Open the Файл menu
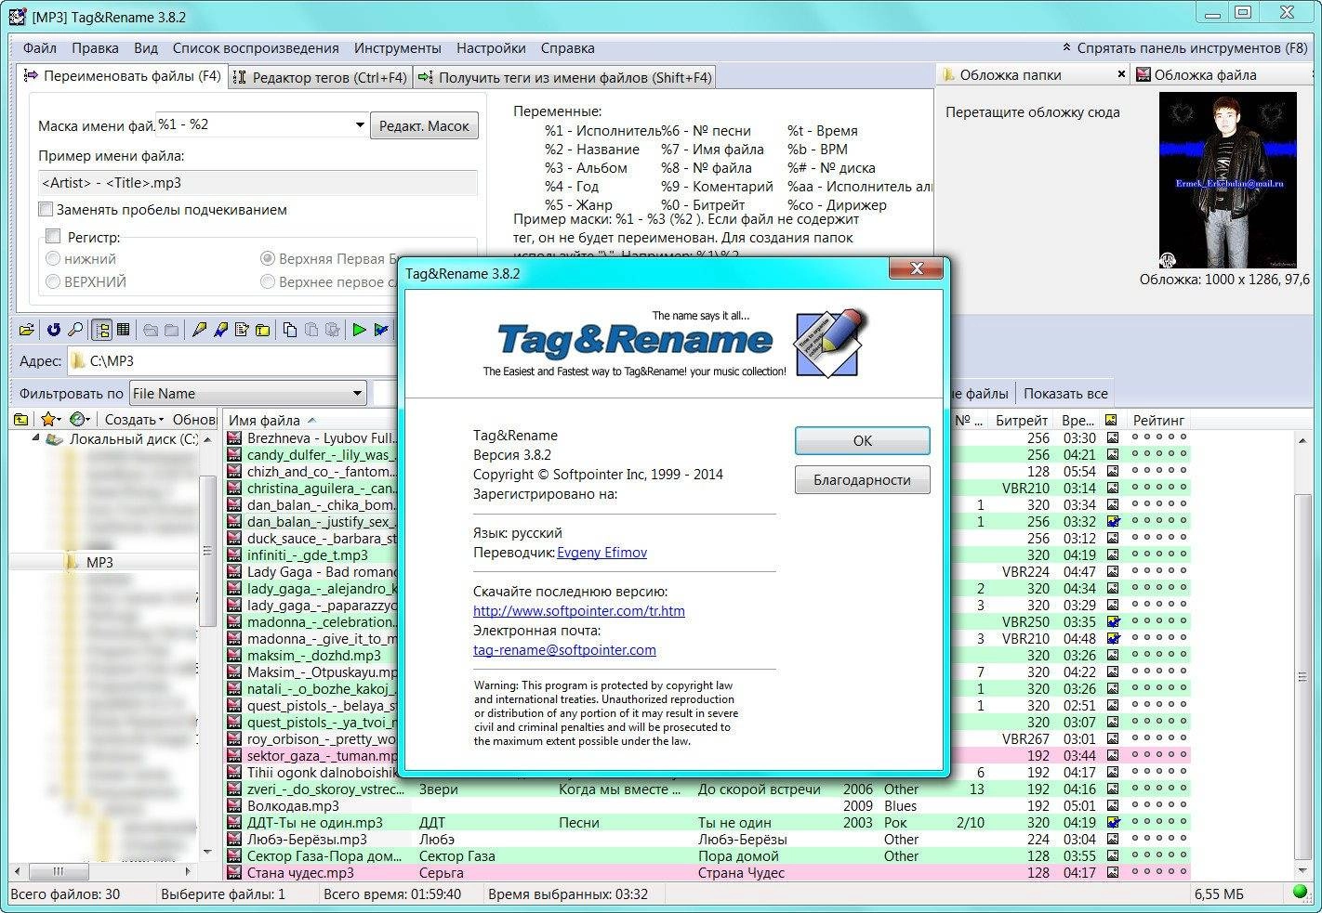The image size is (1322, 913). (40, 48)
